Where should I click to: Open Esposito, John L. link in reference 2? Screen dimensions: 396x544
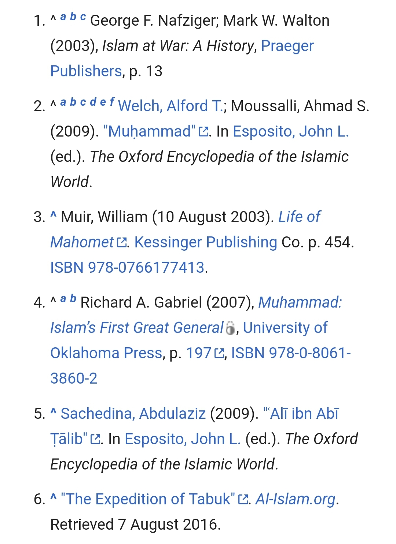(x=291, y=131)
